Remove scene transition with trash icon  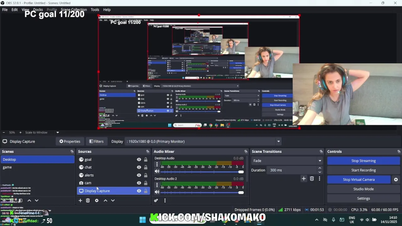coord(312,179)
